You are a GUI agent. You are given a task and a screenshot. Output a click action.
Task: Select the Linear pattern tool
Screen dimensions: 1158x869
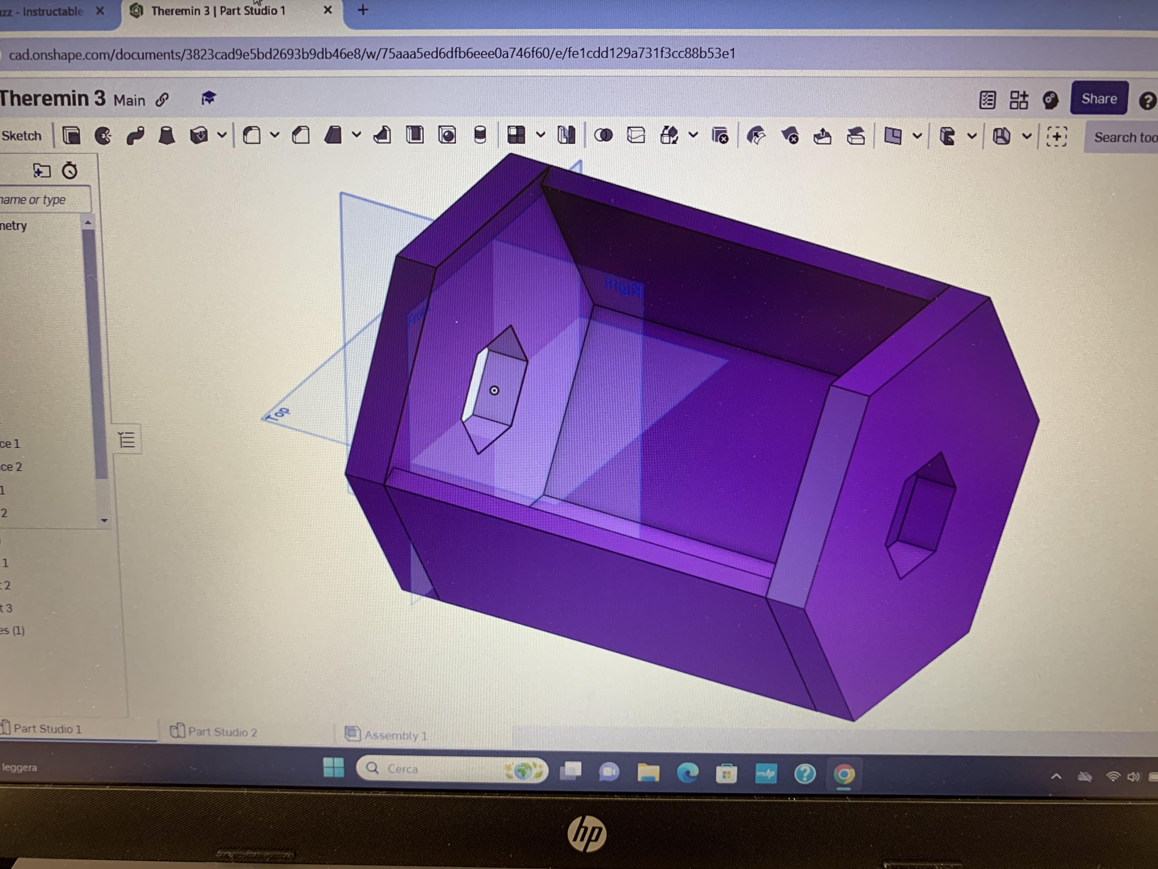516,136
